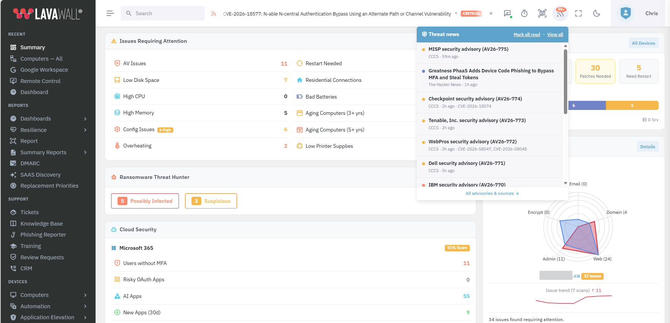Open the Chris user avatar
The width and height of the screenshot is (670, 323).
(626, 14)
